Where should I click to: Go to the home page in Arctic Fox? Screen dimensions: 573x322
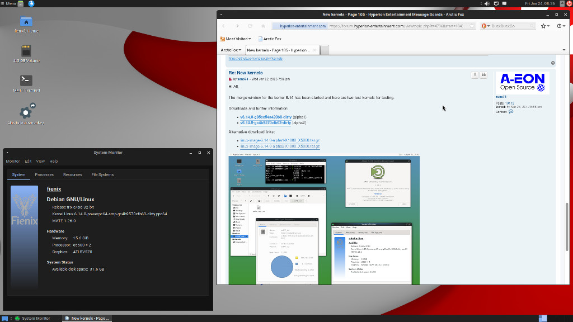click(x=263, y=26)
